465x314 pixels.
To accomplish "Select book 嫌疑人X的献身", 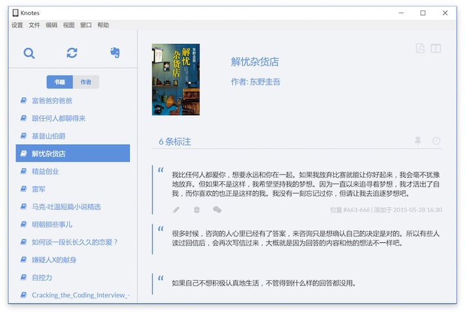I will [72, 260].
